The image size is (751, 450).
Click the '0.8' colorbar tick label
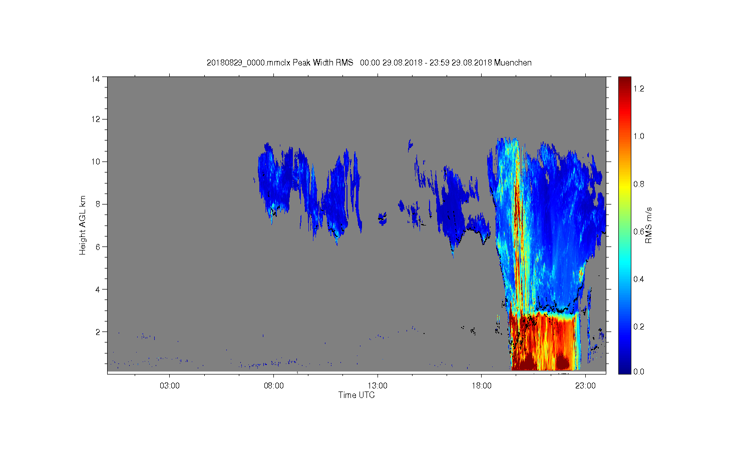tap(639, 184)
